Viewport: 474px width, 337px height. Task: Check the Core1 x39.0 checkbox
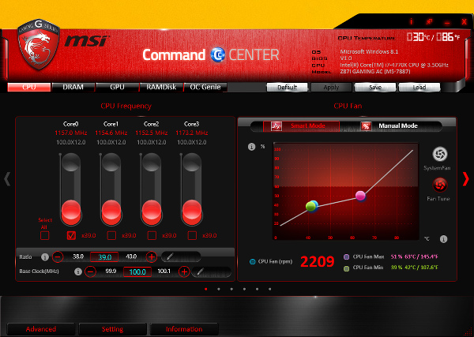(x=111, y=235)
